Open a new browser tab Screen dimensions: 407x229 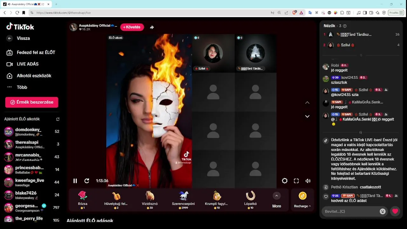click(56, 4)
